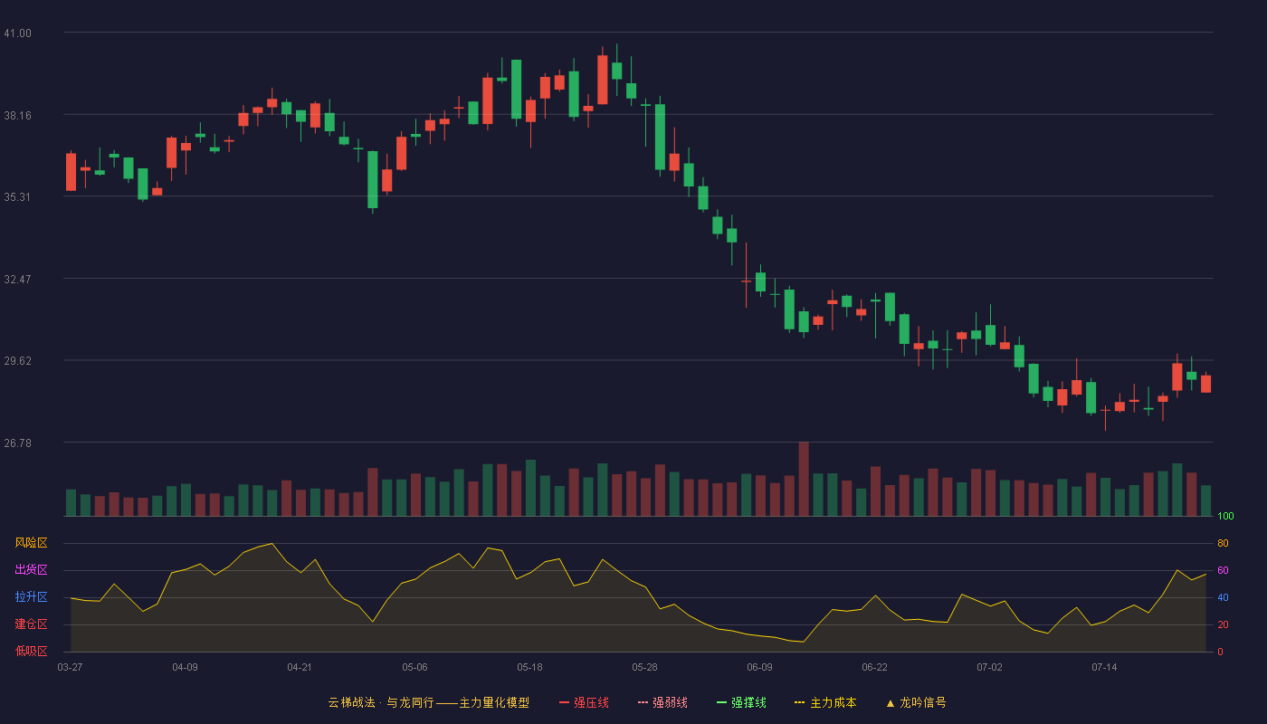Click the magenta 60 indicator scale value
1267x724 pixels.
(1223, 570)
